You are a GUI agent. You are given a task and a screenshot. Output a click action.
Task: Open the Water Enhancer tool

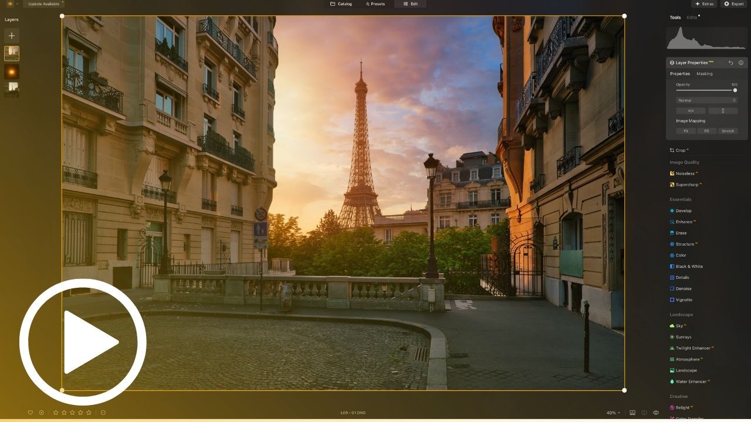tap(689, 382)
